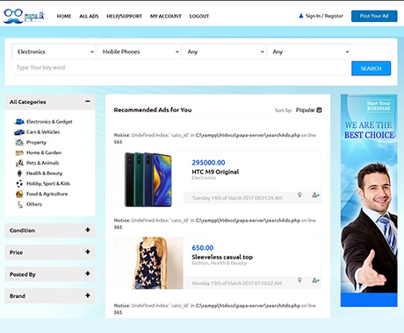The width and height of the screenshot is (404, 333).
Task: Click the Electronics & Gadget category icon
Action: tap(19, 122)
